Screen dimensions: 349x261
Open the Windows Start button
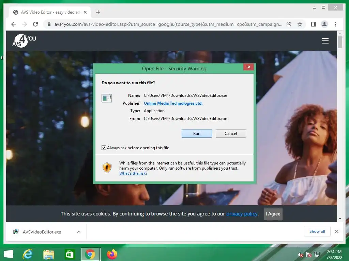9,254
